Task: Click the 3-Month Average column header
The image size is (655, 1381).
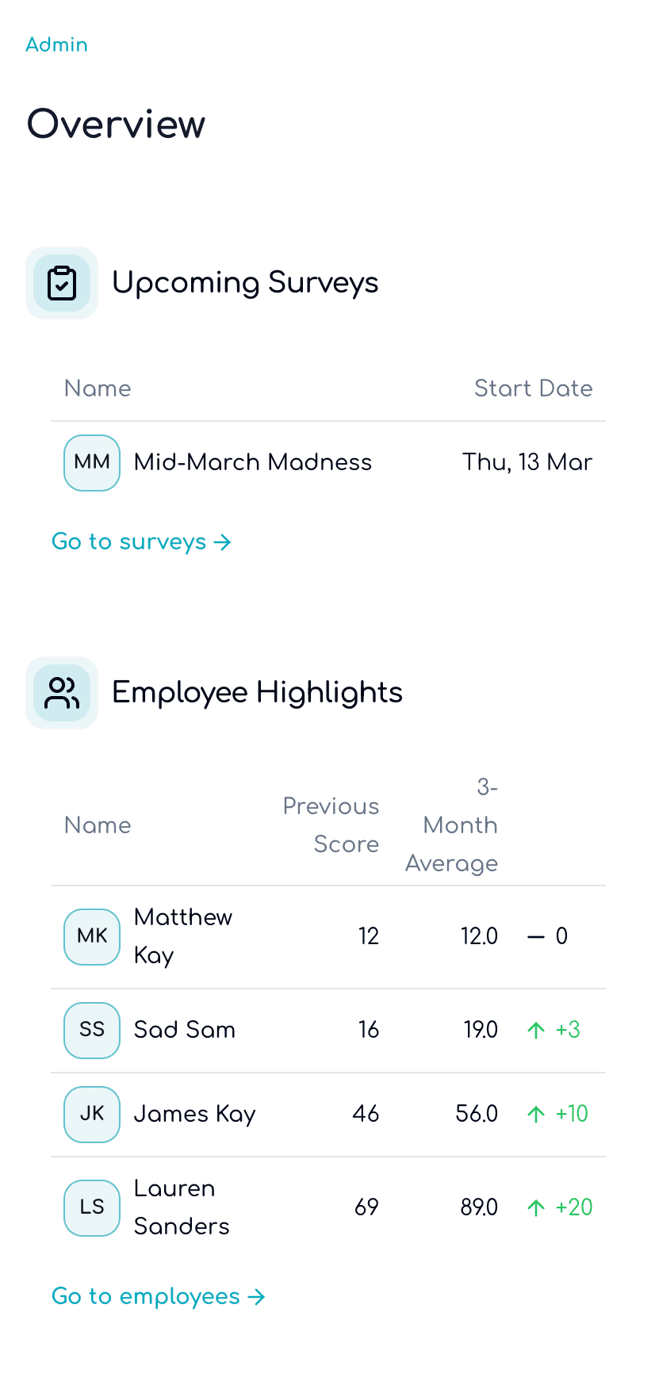Action: click(x=452, y=825)
